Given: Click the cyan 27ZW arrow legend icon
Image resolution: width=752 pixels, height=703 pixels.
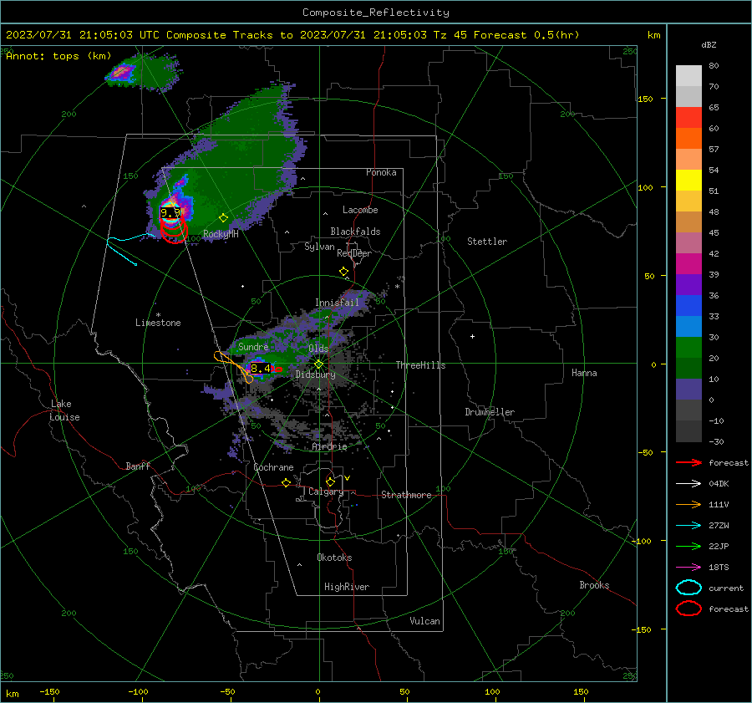Looking at the screenshot, I should (688, 526).
